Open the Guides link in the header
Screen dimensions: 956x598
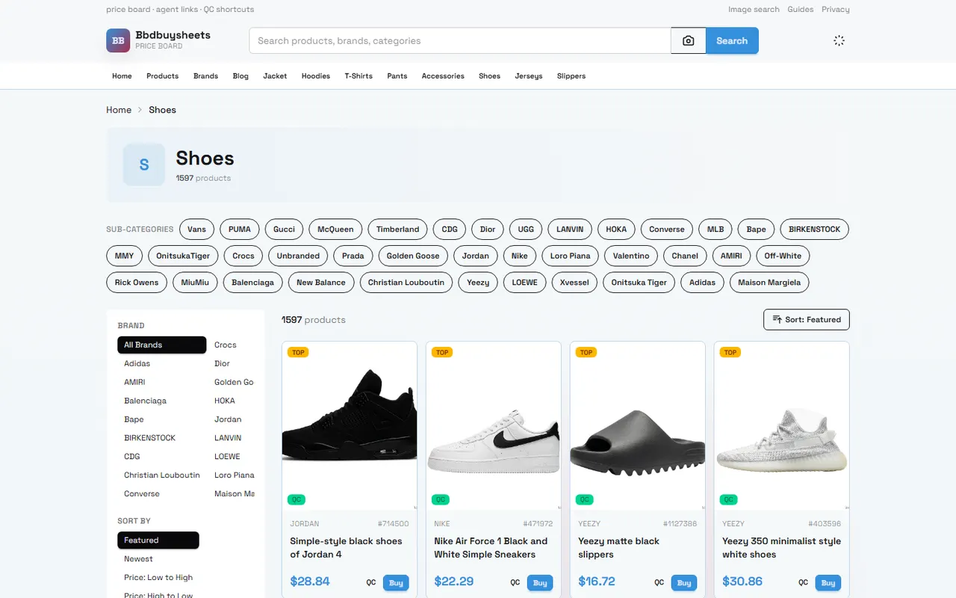pyautogui.click(x=801, y=10)
